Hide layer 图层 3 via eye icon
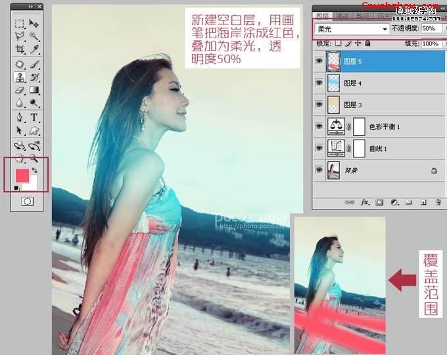447x355 pixels. (x=319, y=104)
